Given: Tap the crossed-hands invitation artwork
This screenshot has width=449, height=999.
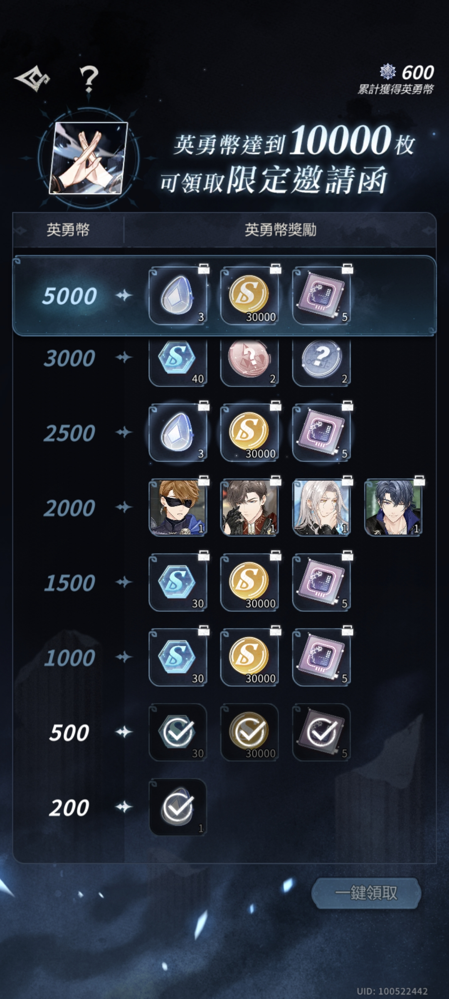Looking at the screenshot, I should (x=88, y=158).
